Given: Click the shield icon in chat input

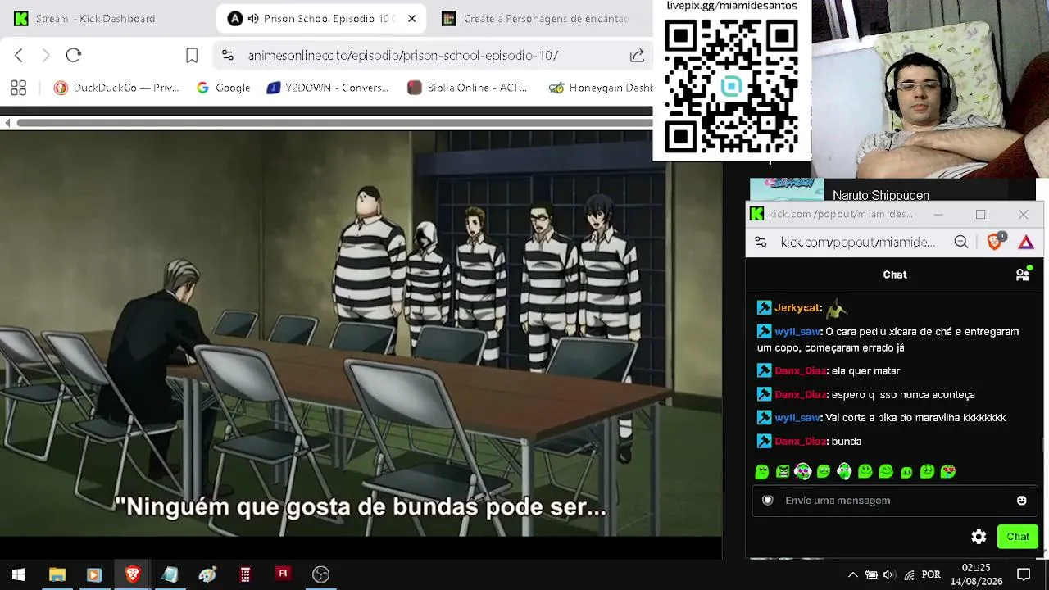Looking at the screenshot, I should [x=768, y=501].
